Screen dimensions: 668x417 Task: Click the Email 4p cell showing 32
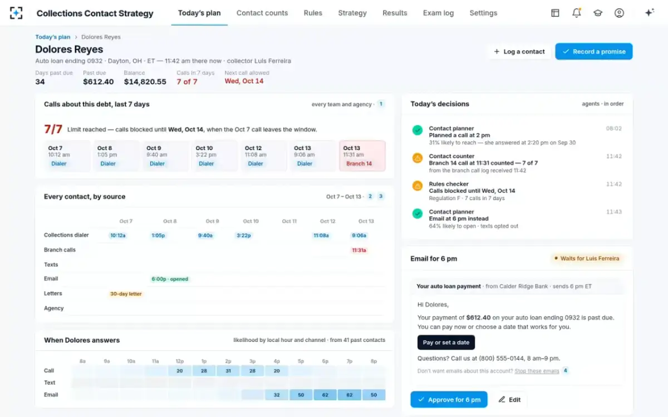tap(277, 395)
